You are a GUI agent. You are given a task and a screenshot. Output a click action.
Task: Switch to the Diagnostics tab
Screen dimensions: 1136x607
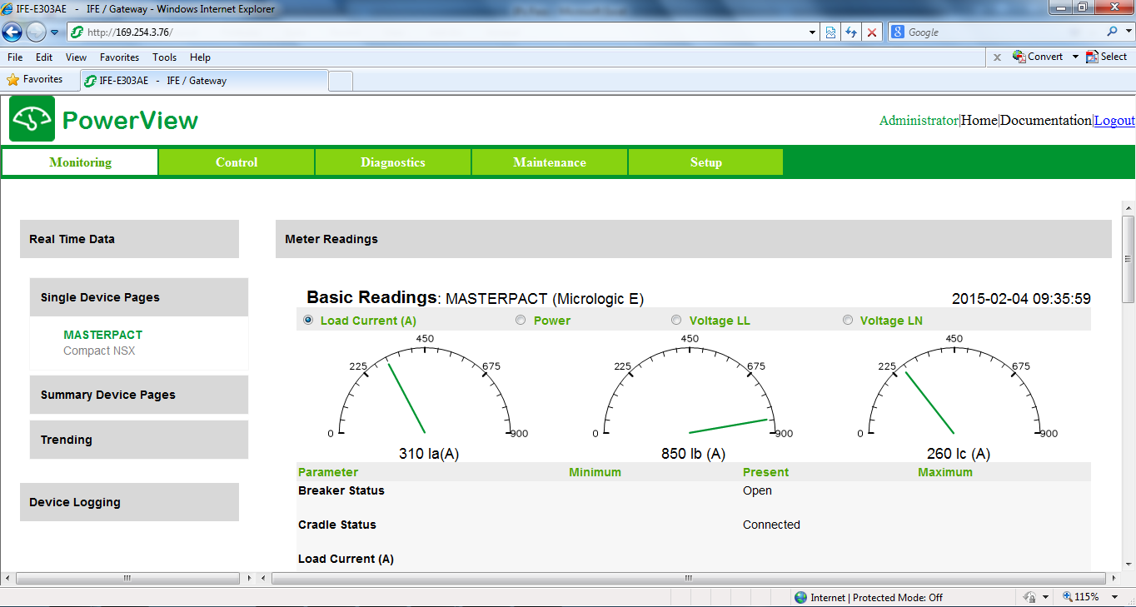point(393,162)
